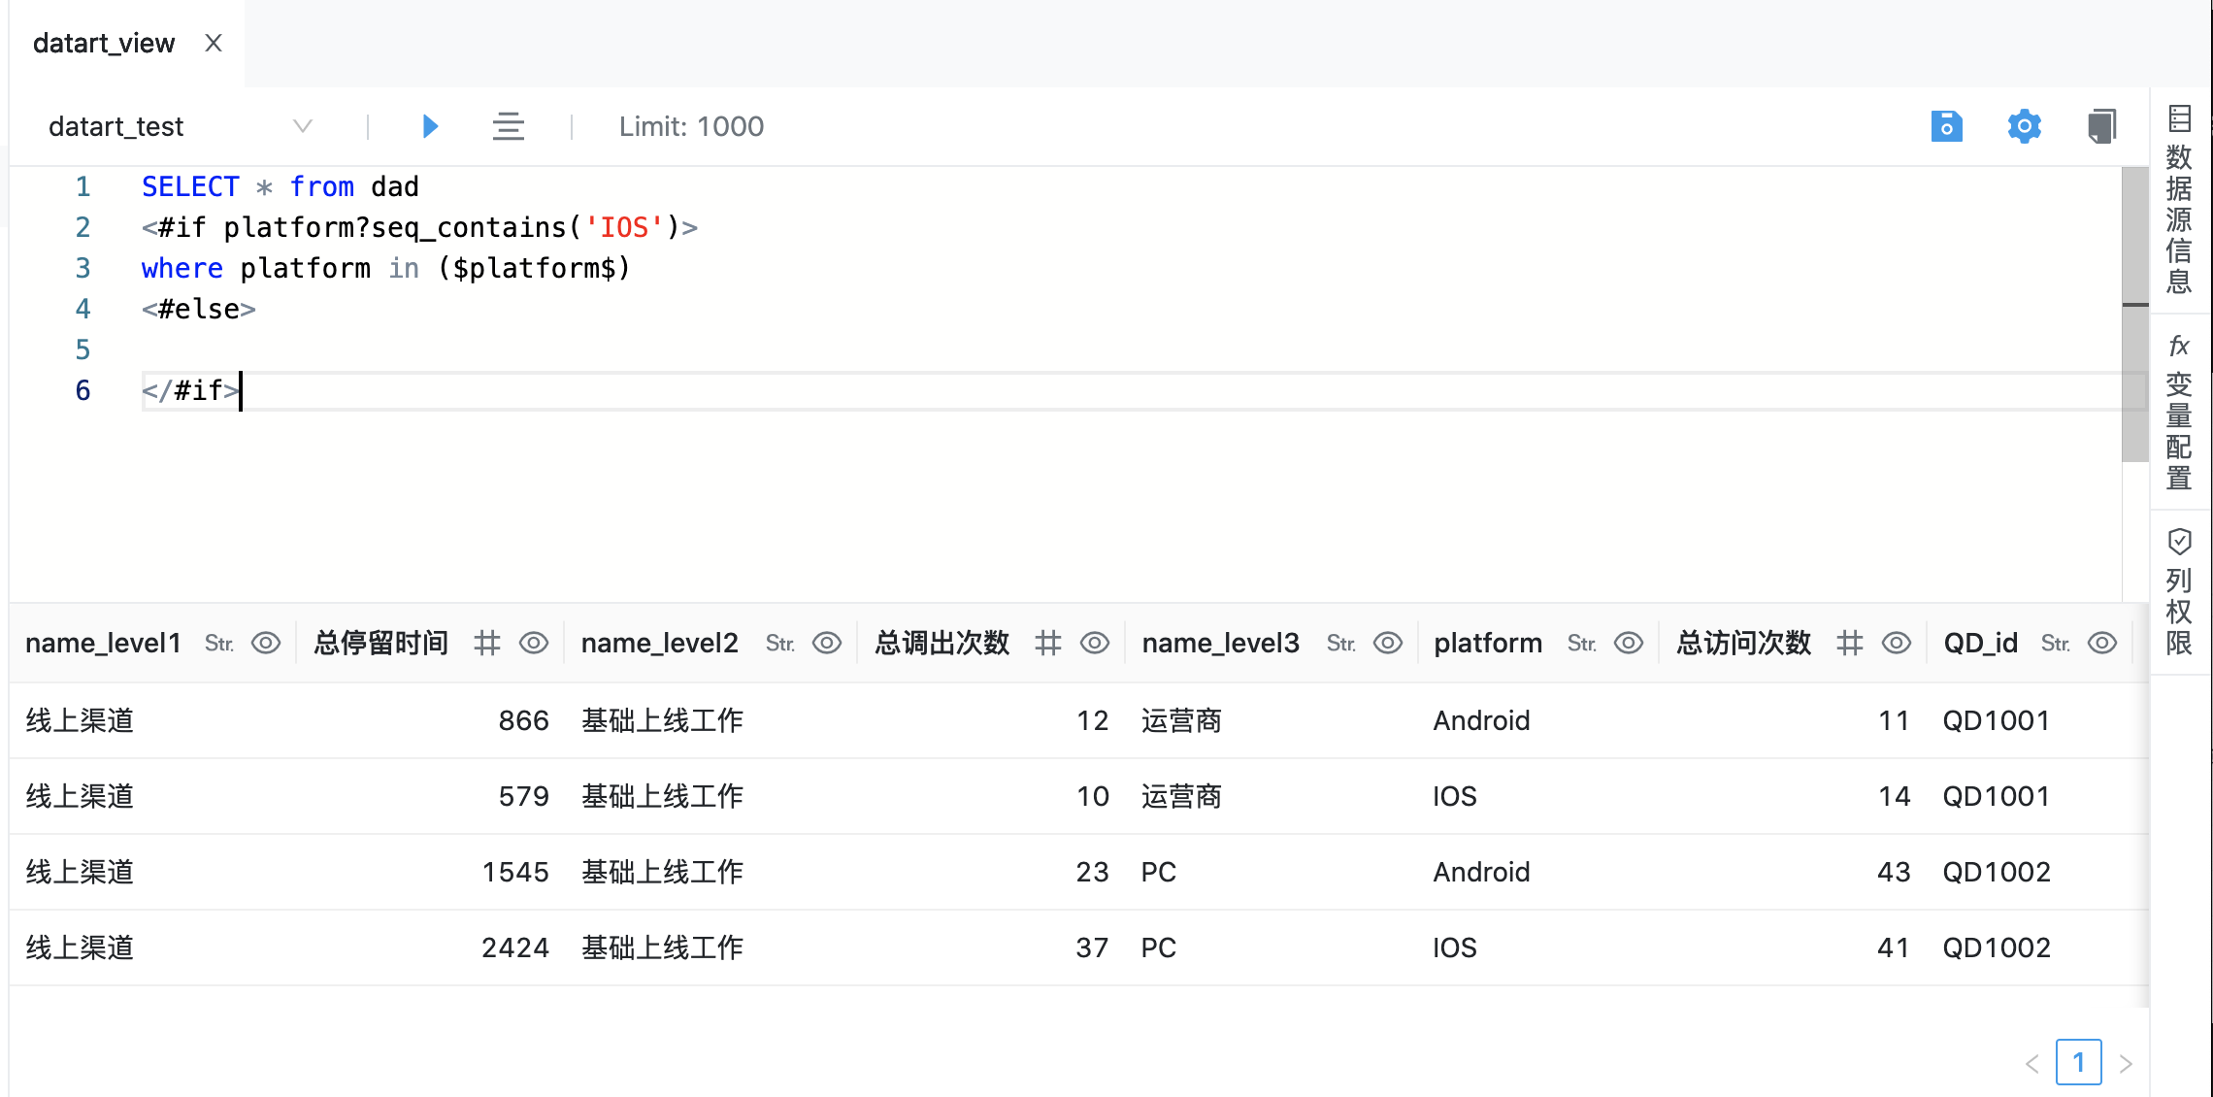Open the datart_test source dropdown
Viewport: 2213px width, 1097px height.
[x=181, y=126]
